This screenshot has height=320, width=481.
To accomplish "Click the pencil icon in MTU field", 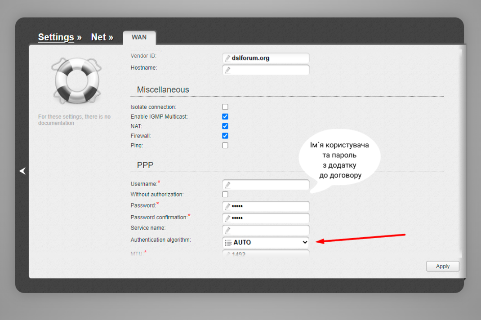I will tap(228, 254).
